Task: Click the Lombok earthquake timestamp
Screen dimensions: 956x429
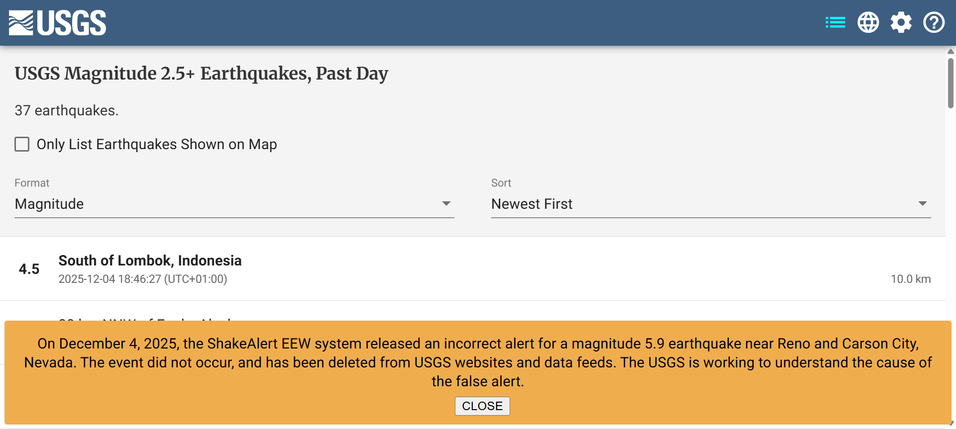Action: tap(142, 279)
